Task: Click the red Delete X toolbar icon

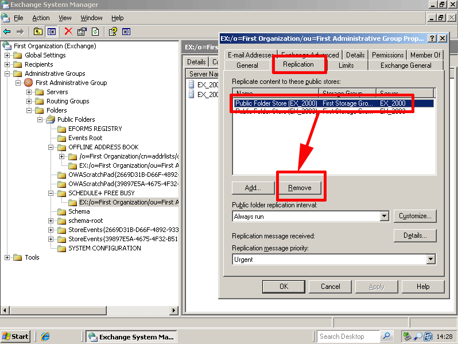Action: pos(69,31)
